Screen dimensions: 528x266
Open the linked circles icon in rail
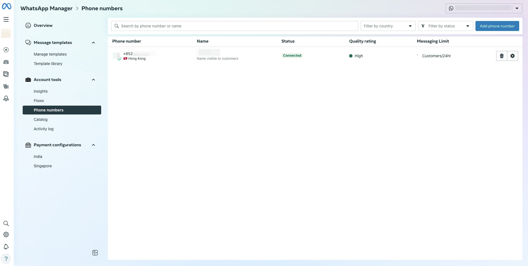[6, 99]
